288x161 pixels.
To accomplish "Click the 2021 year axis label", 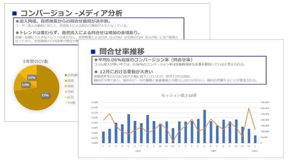I will pyautogui.click(x=213, y=151).
